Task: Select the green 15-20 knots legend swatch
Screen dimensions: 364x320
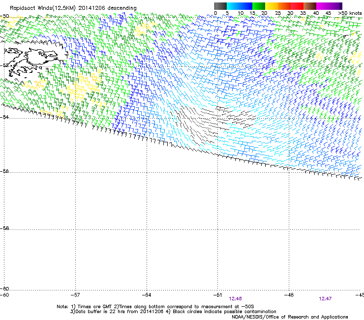Action: click(259, 6)
